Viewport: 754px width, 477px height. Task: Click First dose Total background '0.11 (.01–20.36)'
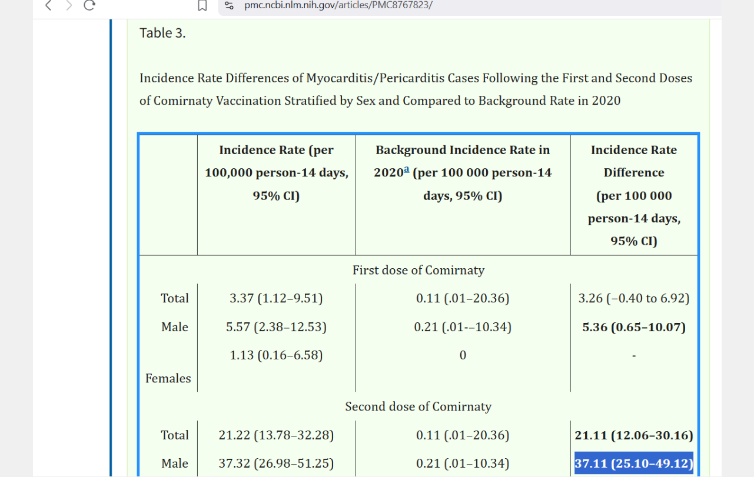tap(463, 298)
